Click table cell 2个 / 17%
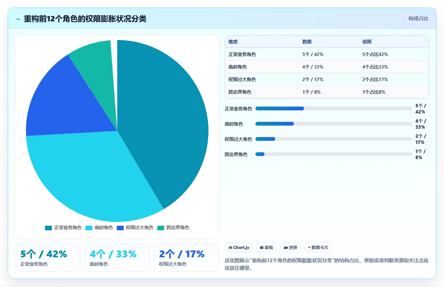Screen dimensions: 444x287 (x=313, y=80)
